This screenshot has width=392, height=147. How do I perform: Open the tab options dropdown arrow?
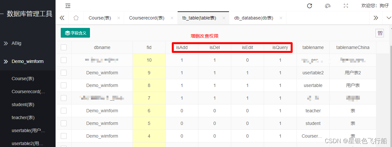(x=389, y=18)
